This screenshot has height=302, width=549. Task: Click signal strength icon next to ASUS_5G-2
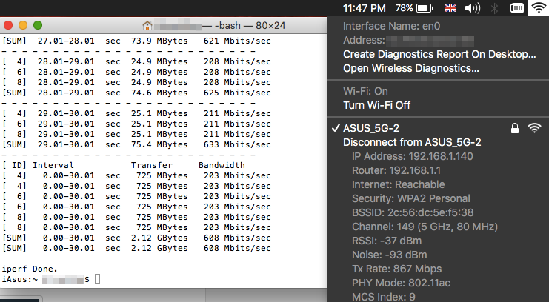click(x=533, y=128)
